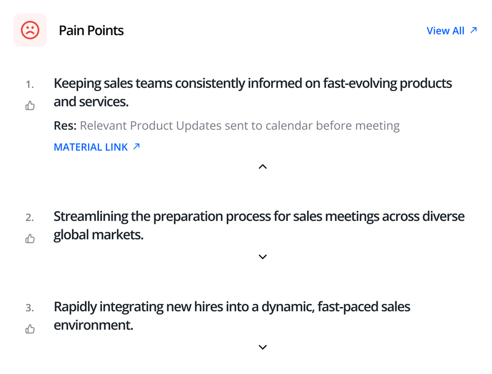This screenshot has width=492, height=374.
Task: Click the number 3 list marker
Action: [x=30, y=308]
